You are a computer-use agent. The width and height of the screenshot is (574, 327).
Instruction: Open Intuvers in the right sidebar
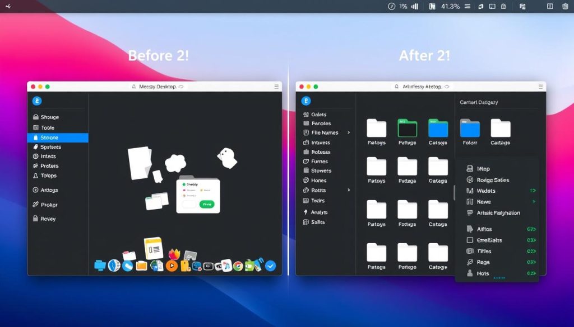(x=317, y=143)
